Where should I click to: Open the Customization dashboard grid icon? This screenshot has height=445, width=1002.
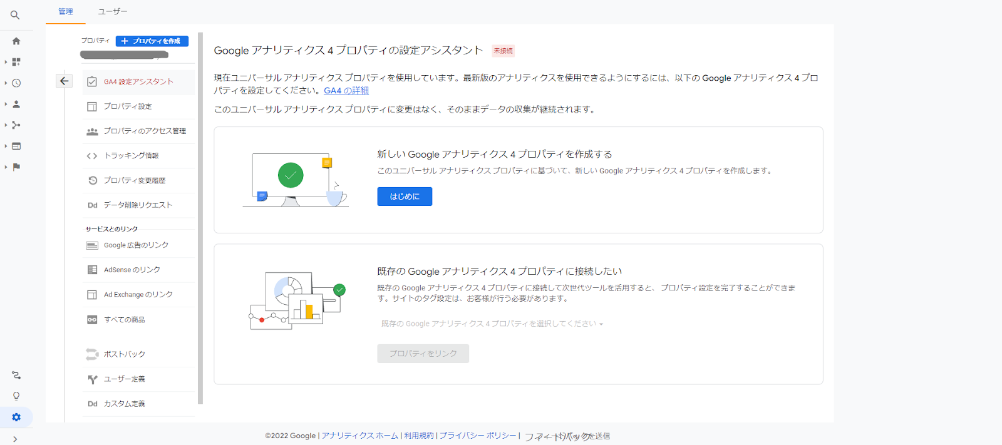(x=16, y=62)
